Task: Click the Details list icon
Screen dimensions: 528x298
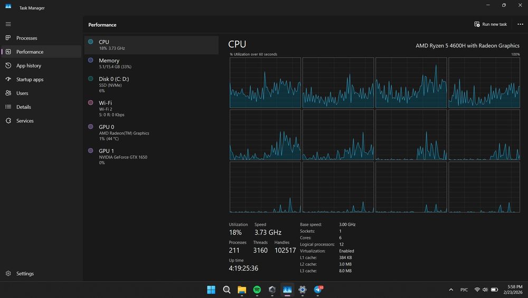Action: click(8, 107)
